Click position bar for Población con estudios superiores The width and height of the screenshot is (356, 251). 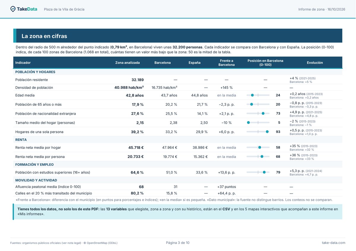[258, 172]
